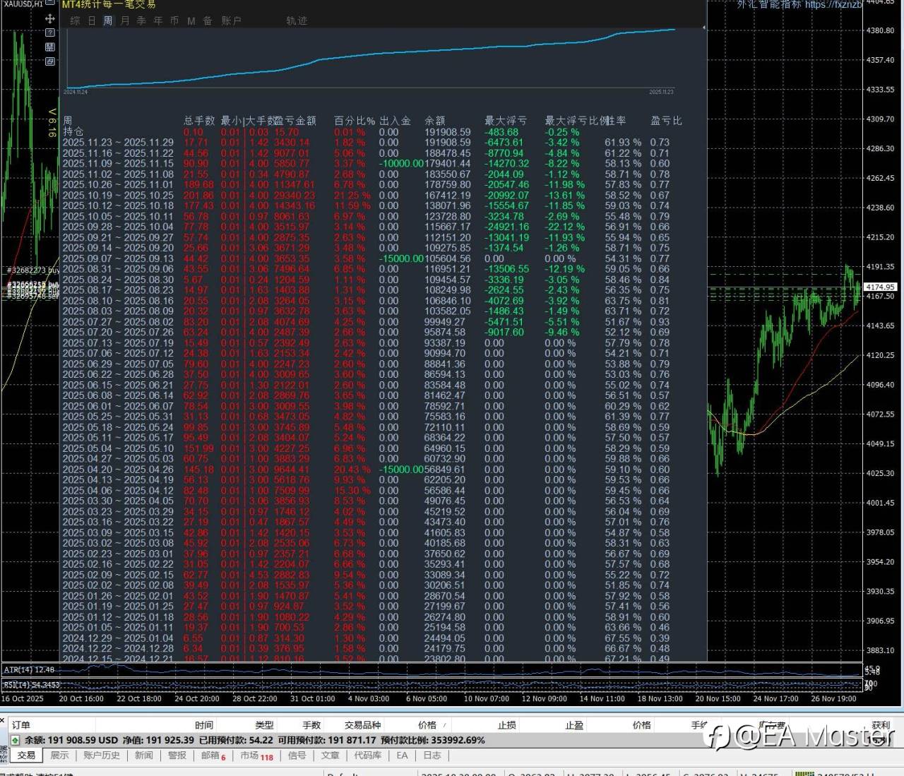
Task: Open the 代码库 code base tab
Action: pyautogui.click(x=367, y=756)
